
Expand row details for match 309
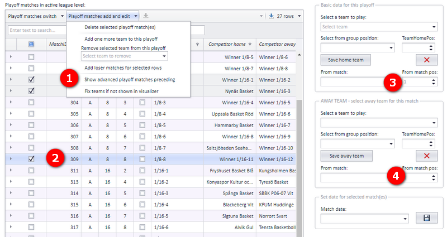11,159
